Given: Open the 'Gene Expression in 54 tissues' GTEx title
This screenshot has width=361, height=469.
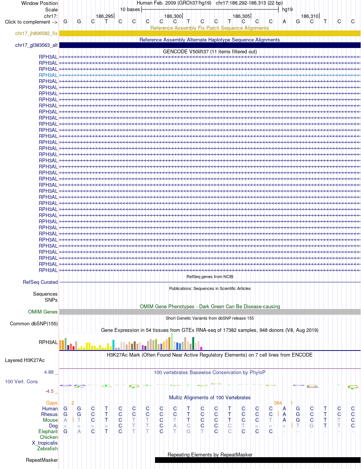Looking at the screenshot, I should coord(210,330).
